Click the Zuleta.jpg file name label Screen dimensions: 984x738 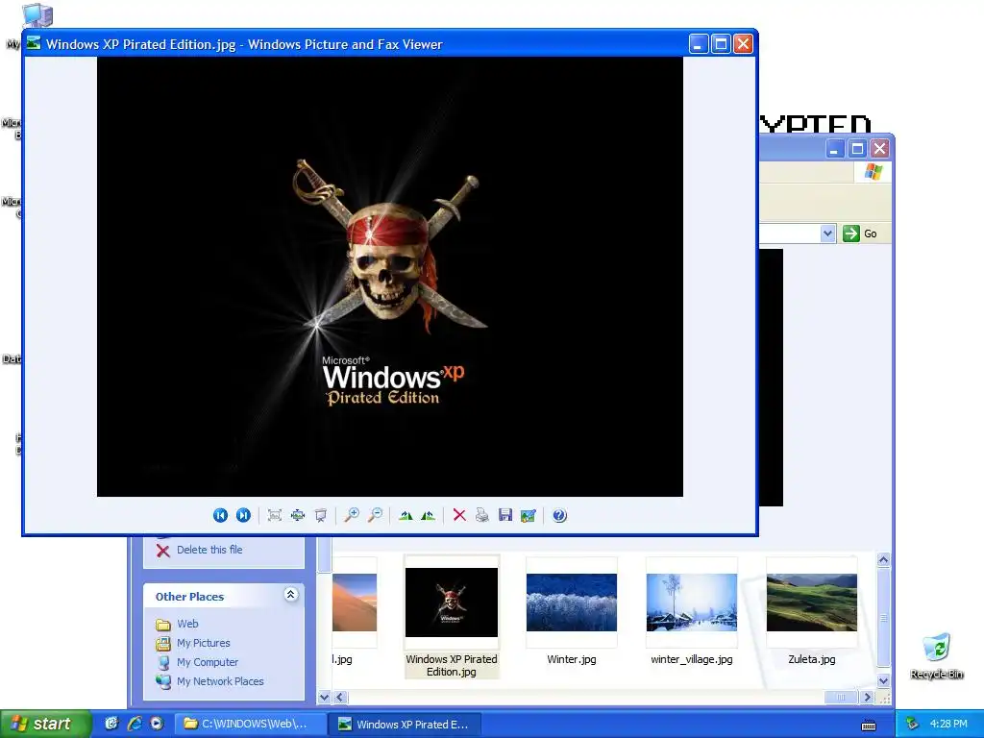coord(811,659)
